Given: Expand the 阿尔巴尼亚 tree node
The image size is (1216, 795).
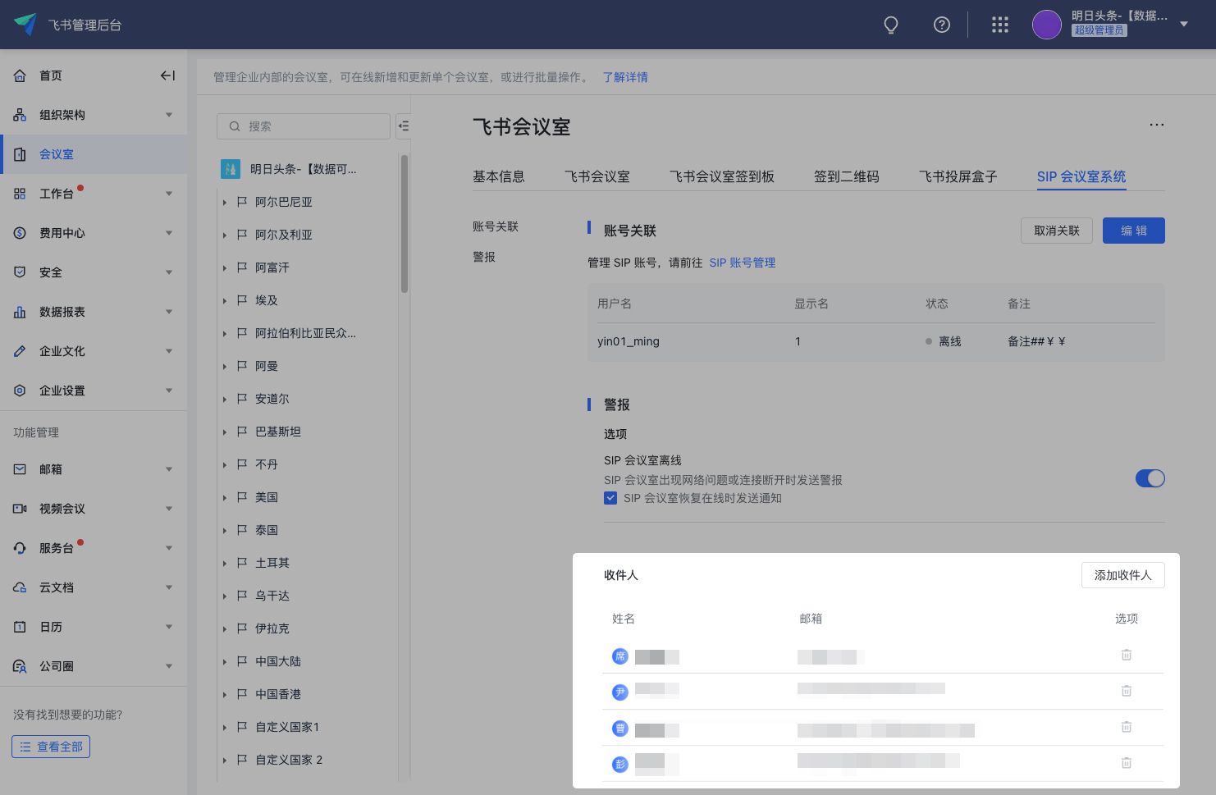Looking at the screenshot, I should 224,202.
